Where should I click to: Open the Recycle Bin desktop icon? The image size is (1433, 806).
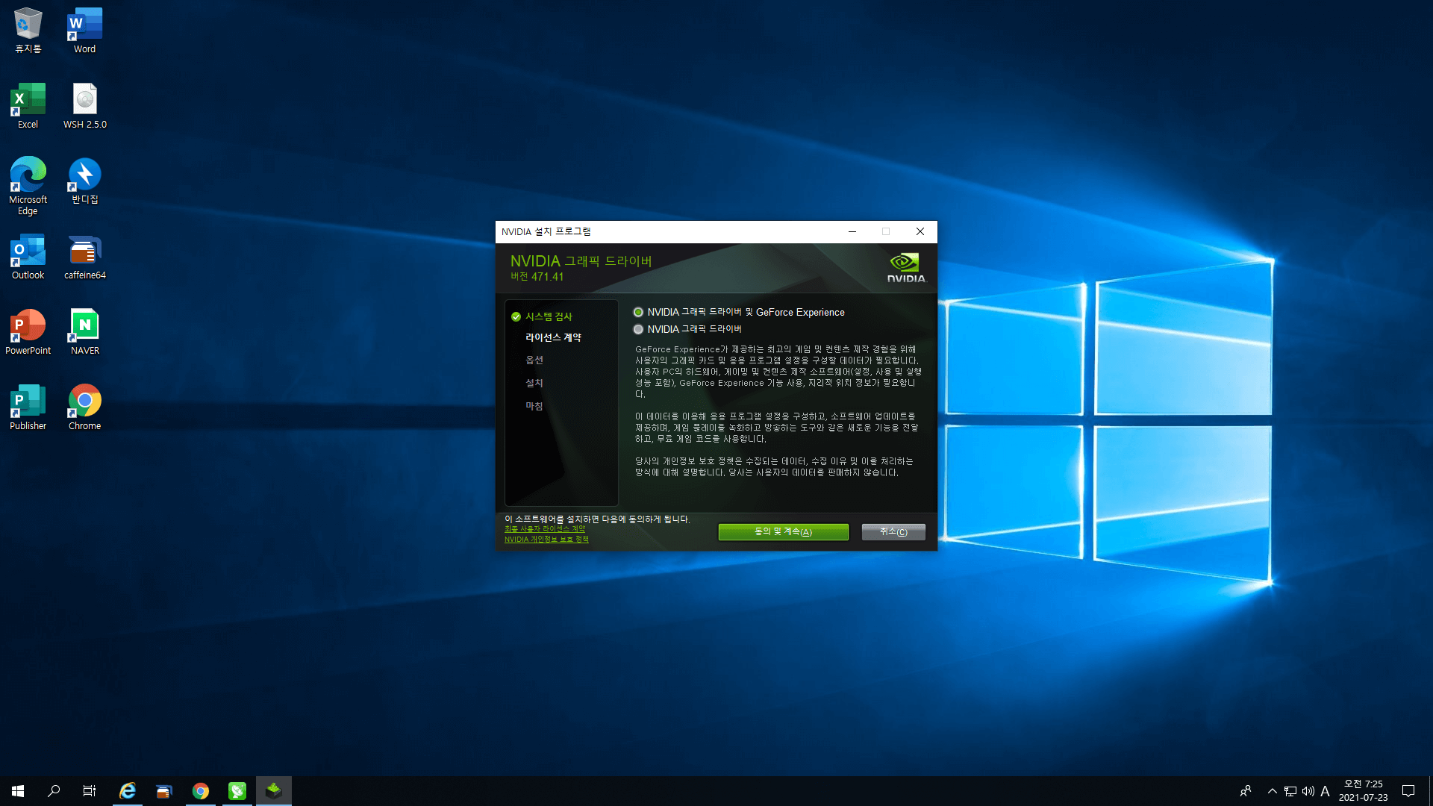point(28,31)
